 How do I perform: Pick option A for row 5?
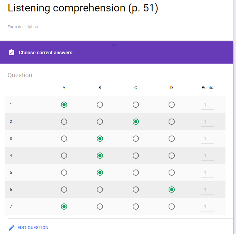tap(64, 173)
